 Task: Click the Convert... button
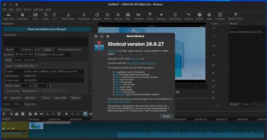pyautogui.click(x=16, y=98)
